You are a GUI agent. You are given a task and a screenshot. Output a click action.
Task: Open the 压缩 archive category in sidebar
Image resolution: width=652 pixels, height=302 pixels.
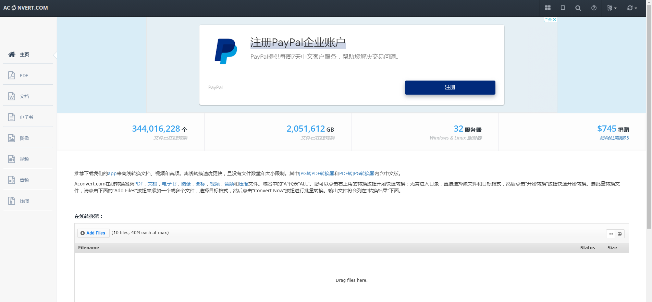click(28, 201)
